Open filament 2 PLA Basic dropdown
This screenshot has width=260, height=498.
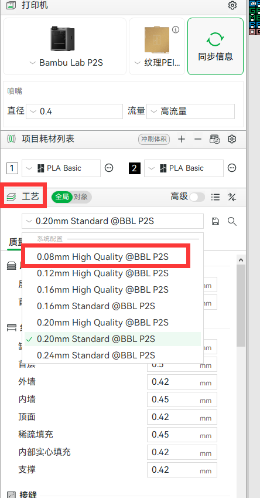point(184,168)
